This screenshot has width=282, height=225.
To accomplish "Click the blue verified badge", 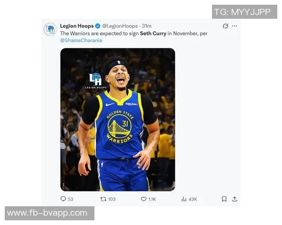I will (98, 26).
